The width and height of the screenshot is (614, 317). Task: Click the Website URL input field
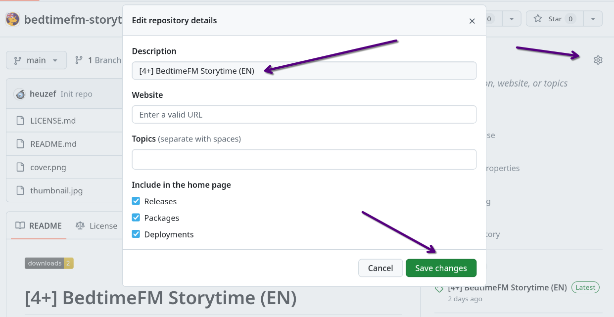pyautogui.click(x=304, y=115)
